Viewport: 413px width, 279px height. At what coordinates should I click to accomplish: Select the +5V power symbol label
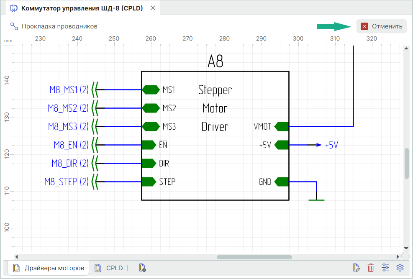tap(331, 145)
